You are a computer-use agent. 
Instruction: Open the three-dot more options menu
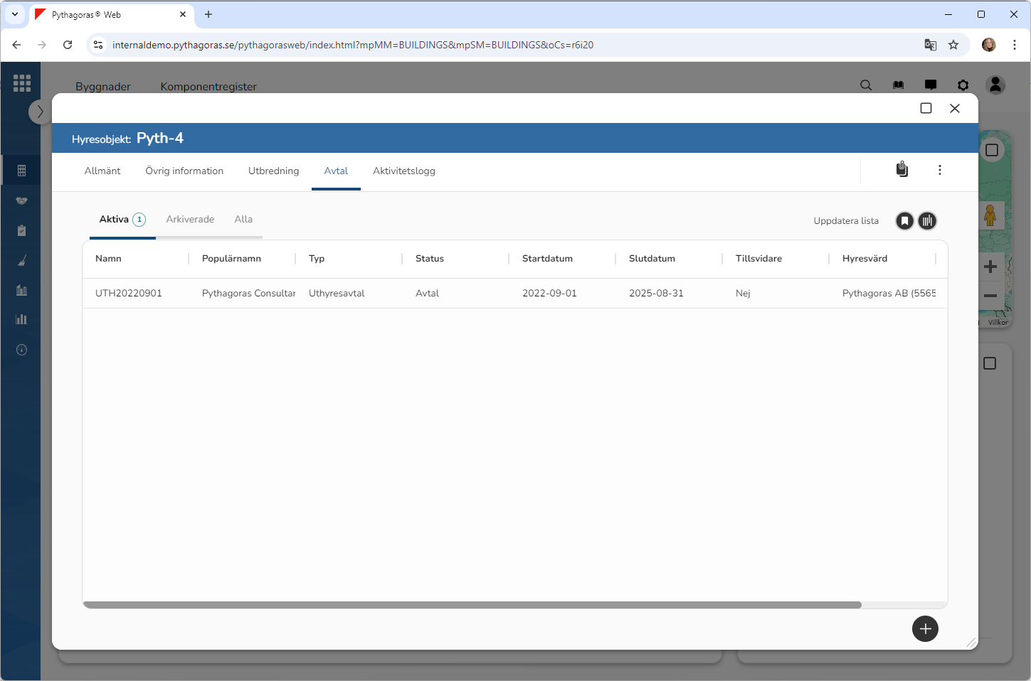[939, 170]
